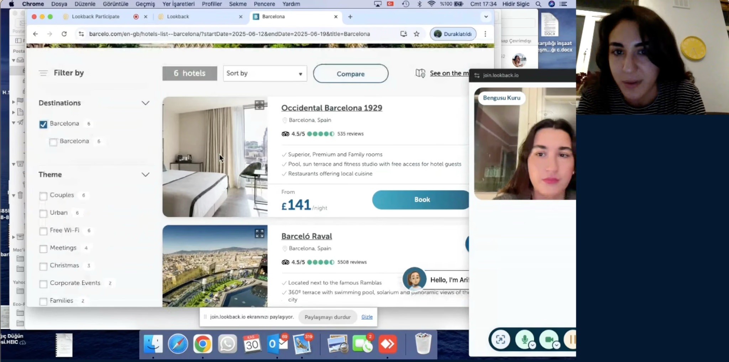Screen dimensions: 729x362
Task: Open the Sort by dropdown
Action: point(265,73)
